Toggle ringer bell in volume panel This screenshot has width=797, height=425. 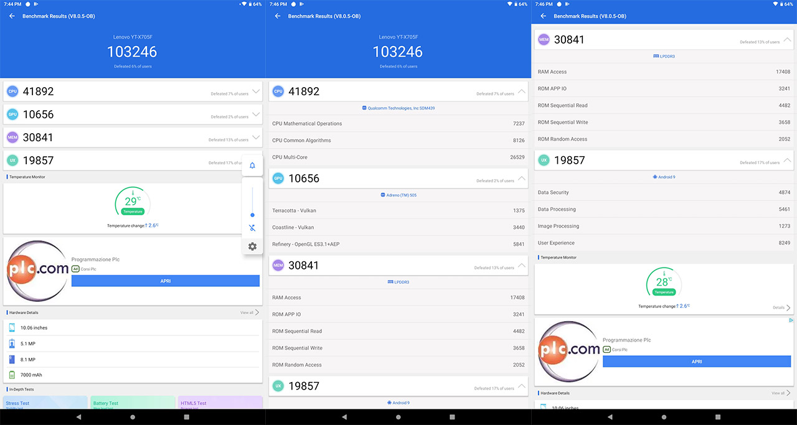coord(252,166)
